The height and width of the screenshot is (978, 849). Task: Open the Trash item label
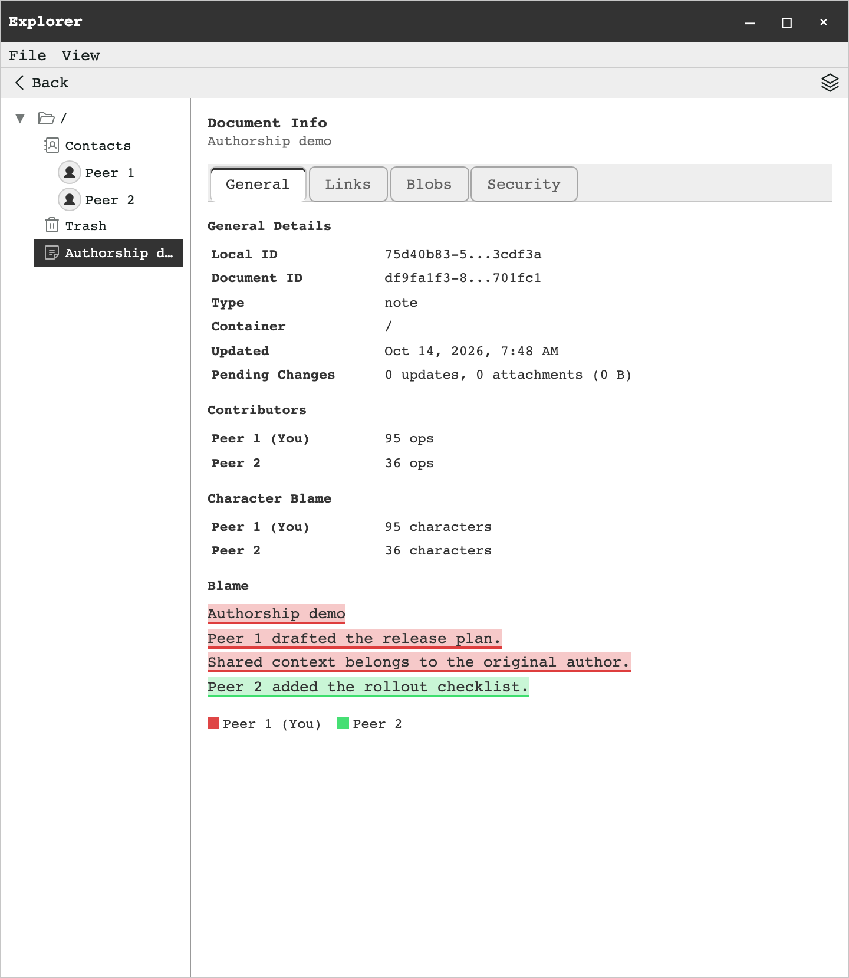click(86, 226)
